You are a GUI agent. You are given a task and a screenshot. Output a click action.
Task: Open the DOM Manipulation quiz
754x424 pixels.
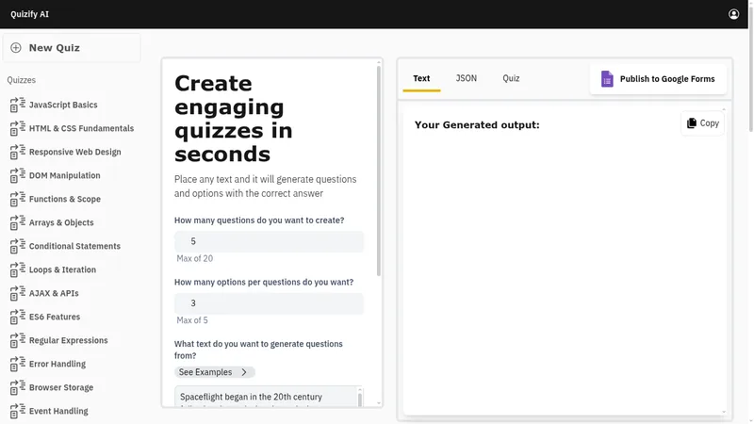64,175
